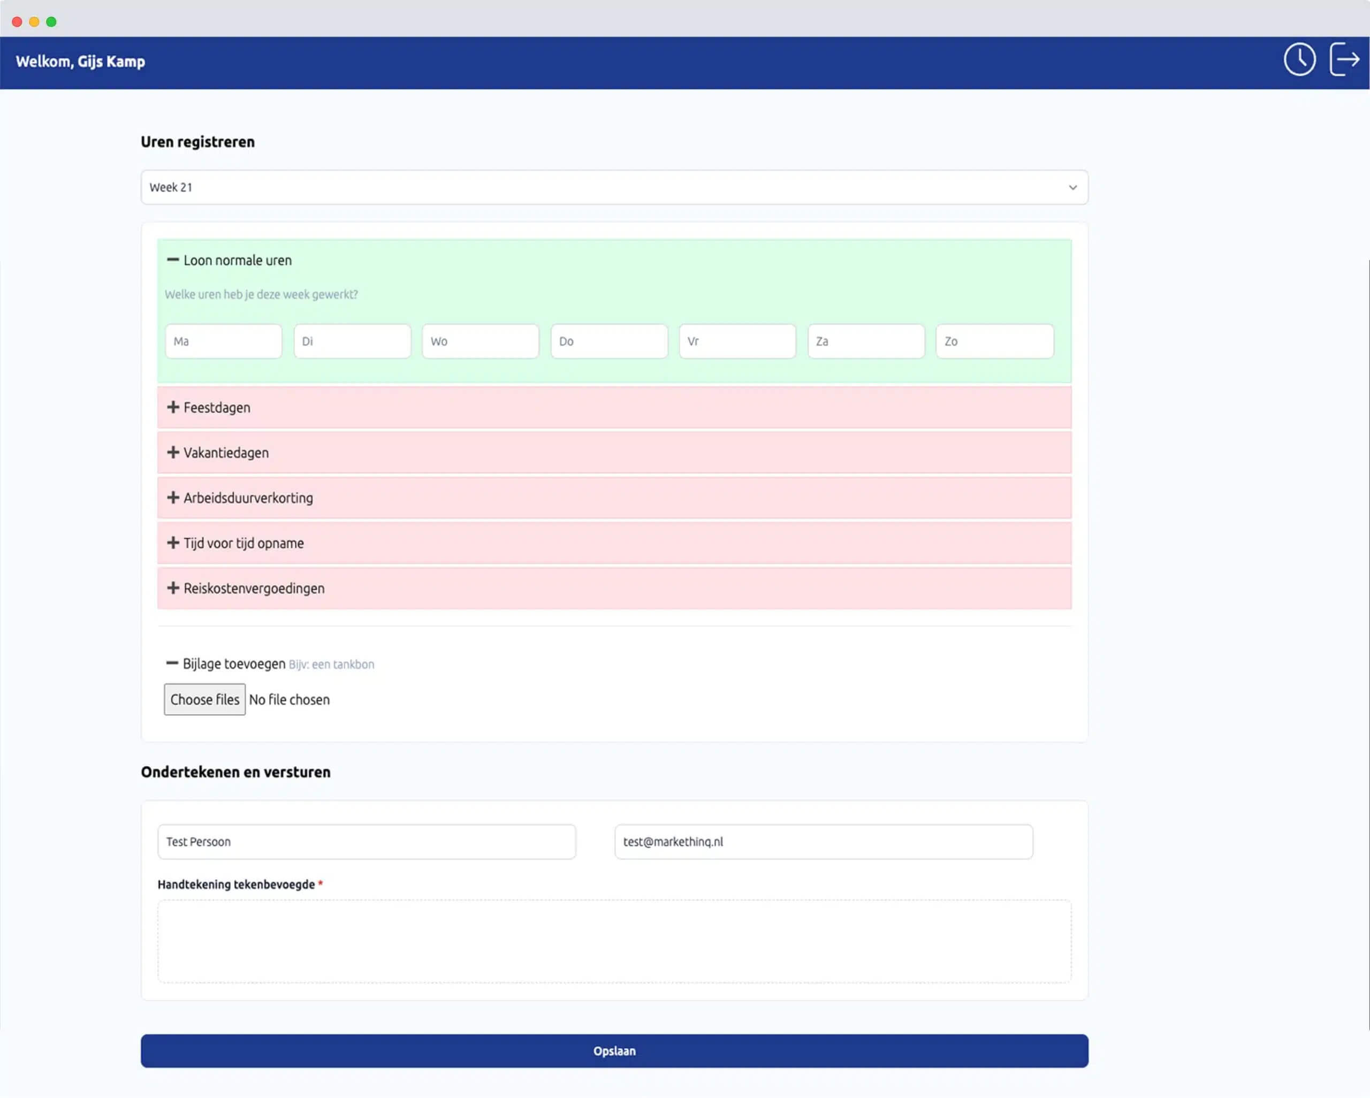
Task: Click inside the Handtekening signature box
Action: [x=614, y=941]
